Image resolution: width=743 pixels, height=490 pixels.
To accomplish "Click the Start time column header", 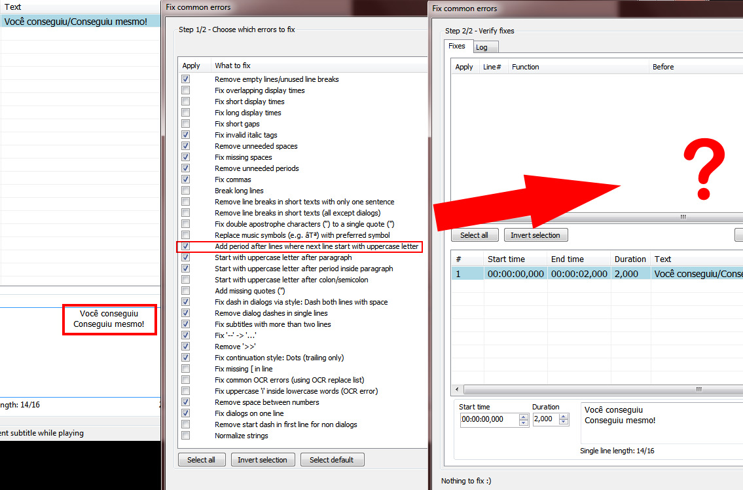I will tap(516, 259).
